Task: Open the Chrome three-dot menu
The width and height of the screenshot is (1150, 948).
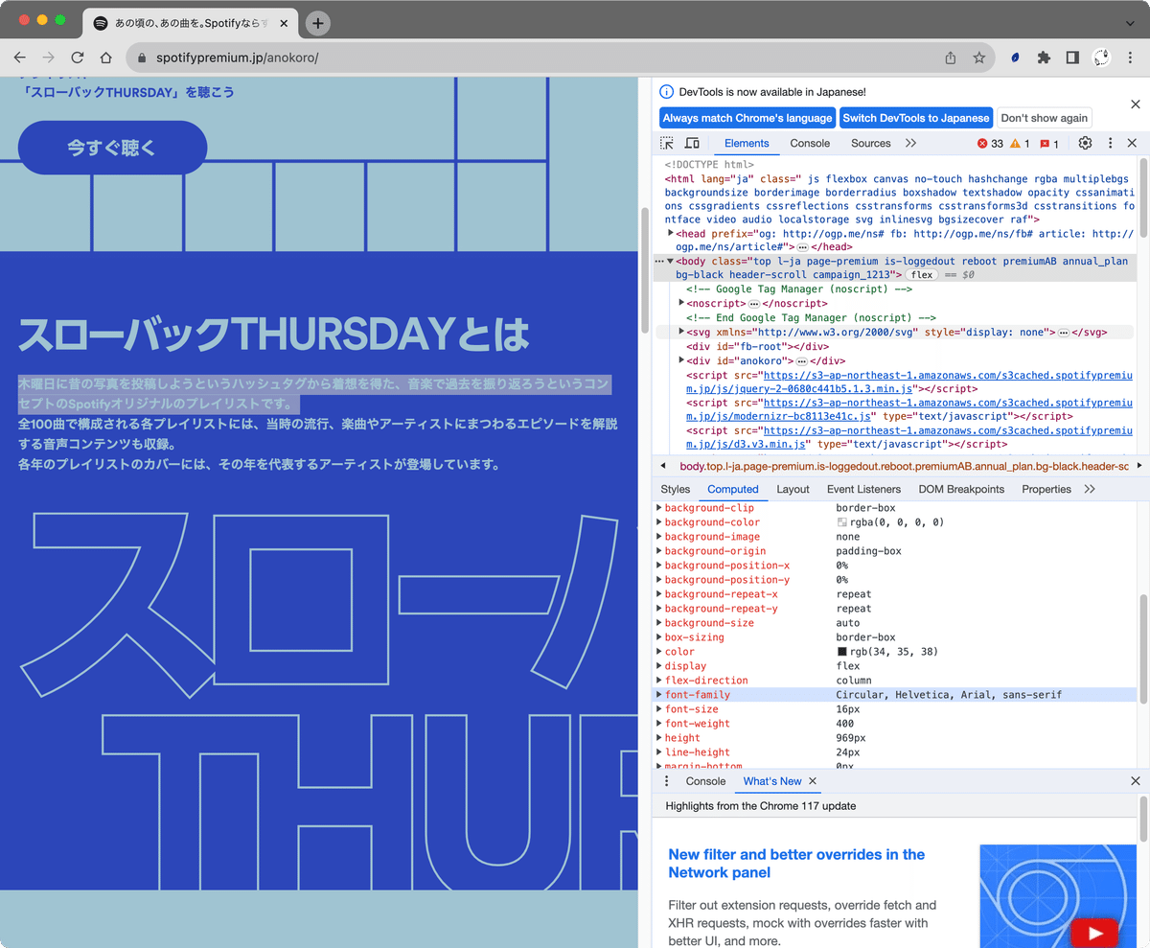Action: point(1131,58)
